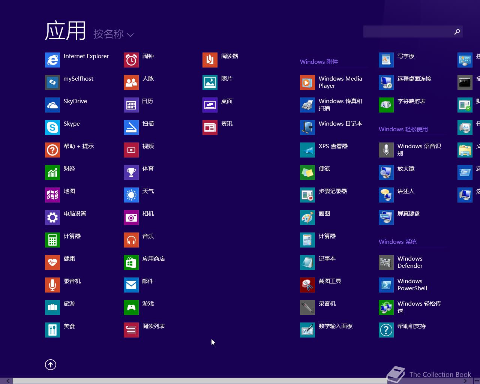This screenshot has height=384, width=480.
Task: Open the 照片 photos app
Action: pos(210,82)
